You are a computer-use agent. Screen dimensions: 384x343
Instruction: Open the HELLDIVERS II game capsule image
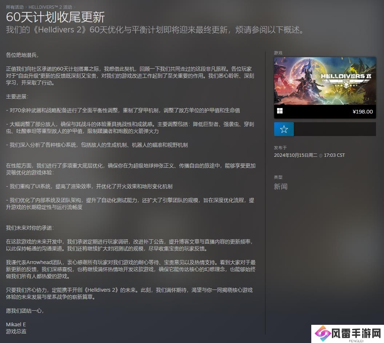click(x=325, y=81)
